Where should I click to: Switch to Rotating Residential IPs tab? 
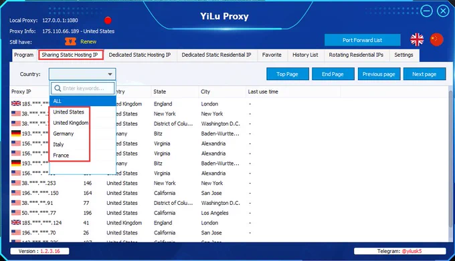[x=356, y=55]
